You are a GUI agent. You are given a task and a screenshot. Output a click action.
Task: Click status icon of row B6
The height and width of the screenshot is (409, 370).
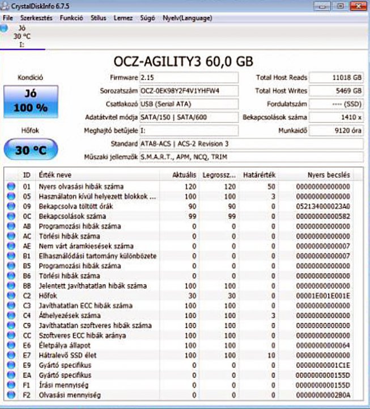click(11, 276)
